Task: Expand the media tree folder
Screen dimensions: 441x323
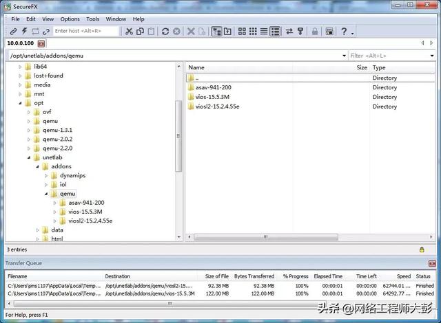Action: pos(20,85)
